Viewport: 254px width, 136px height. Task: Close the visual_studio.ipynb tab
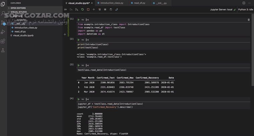[x=92, y=3]
